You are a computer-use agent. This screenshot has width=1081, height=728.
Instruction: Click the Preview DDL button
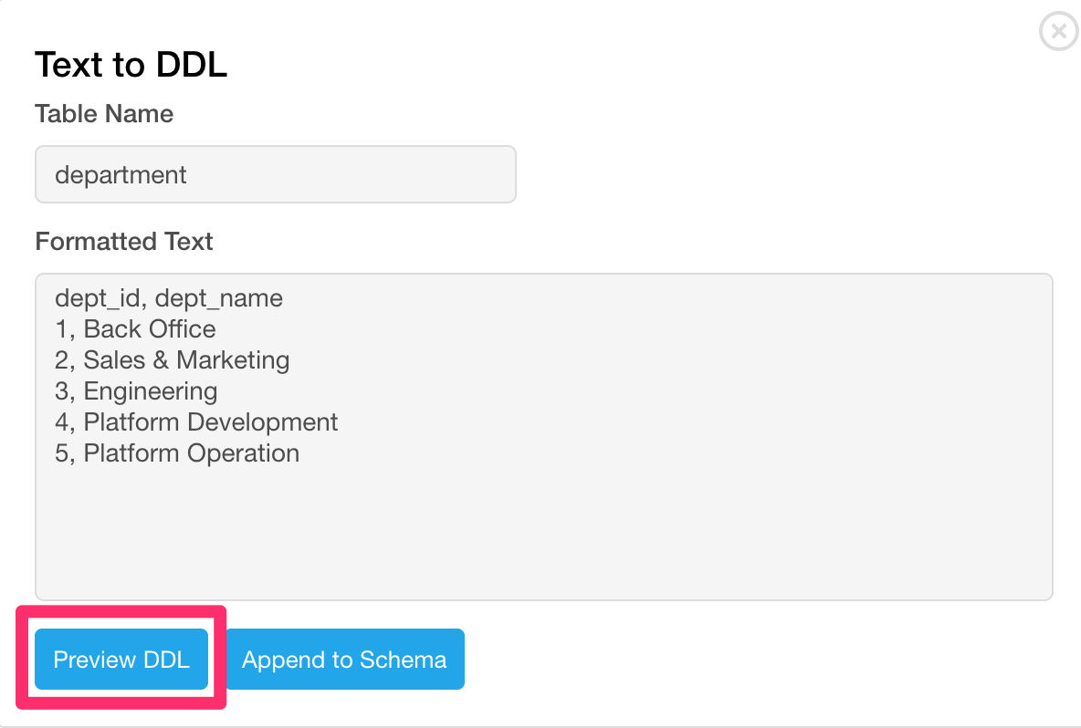point(121,660)
